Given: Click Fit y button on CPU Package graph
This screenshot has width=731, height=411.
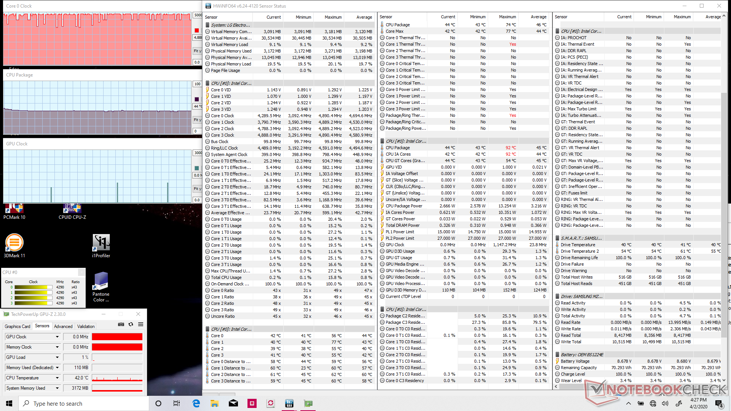Looking at the screenshot, I should pos(197,120).
